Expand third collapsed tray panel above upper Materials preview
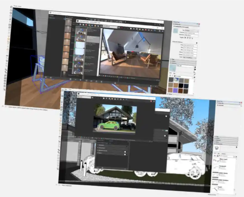The image size is (244, 197). pos(183,63)
